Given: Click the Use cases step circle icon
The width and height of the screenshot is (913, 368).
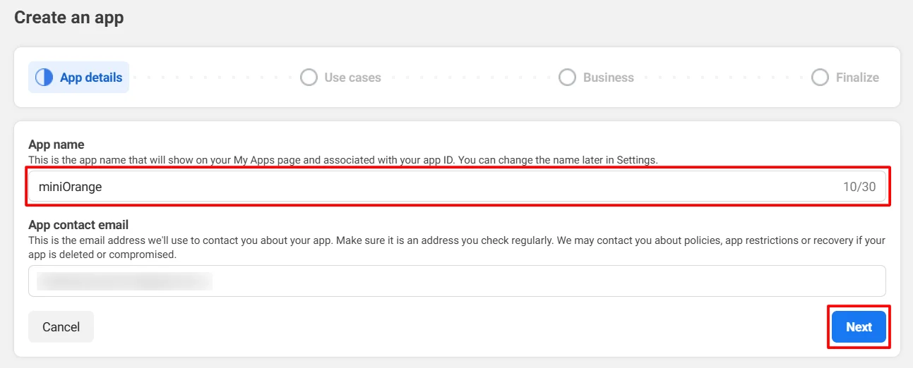Looking at the screenshot, I should point(309,78).
